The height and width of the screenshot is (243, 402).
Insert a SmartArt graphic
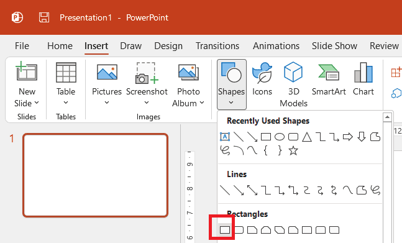[x=329, y=80]
